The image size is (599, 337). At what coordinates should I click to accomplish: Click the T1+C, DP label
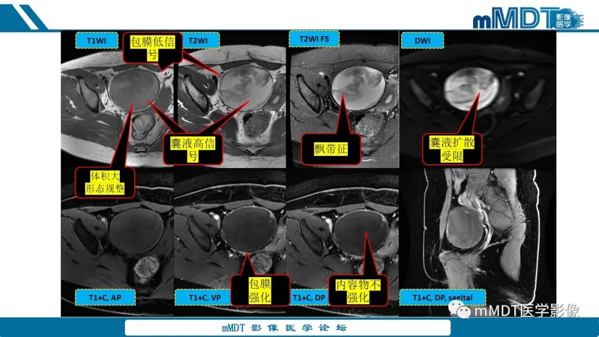(x=309, y=298)
